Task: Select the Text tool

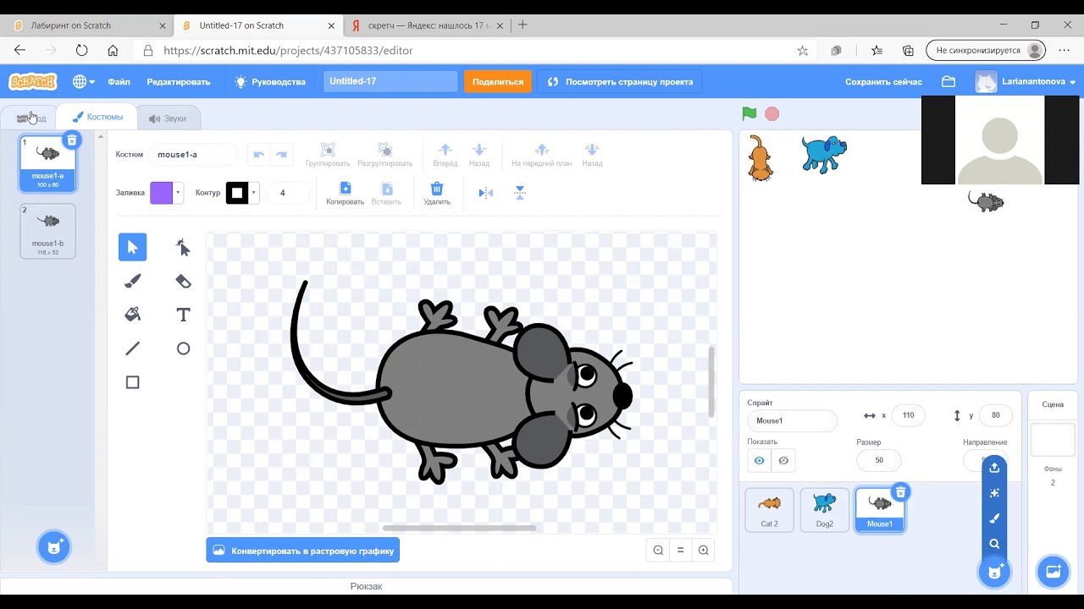Action: click(x=183, y=315)
